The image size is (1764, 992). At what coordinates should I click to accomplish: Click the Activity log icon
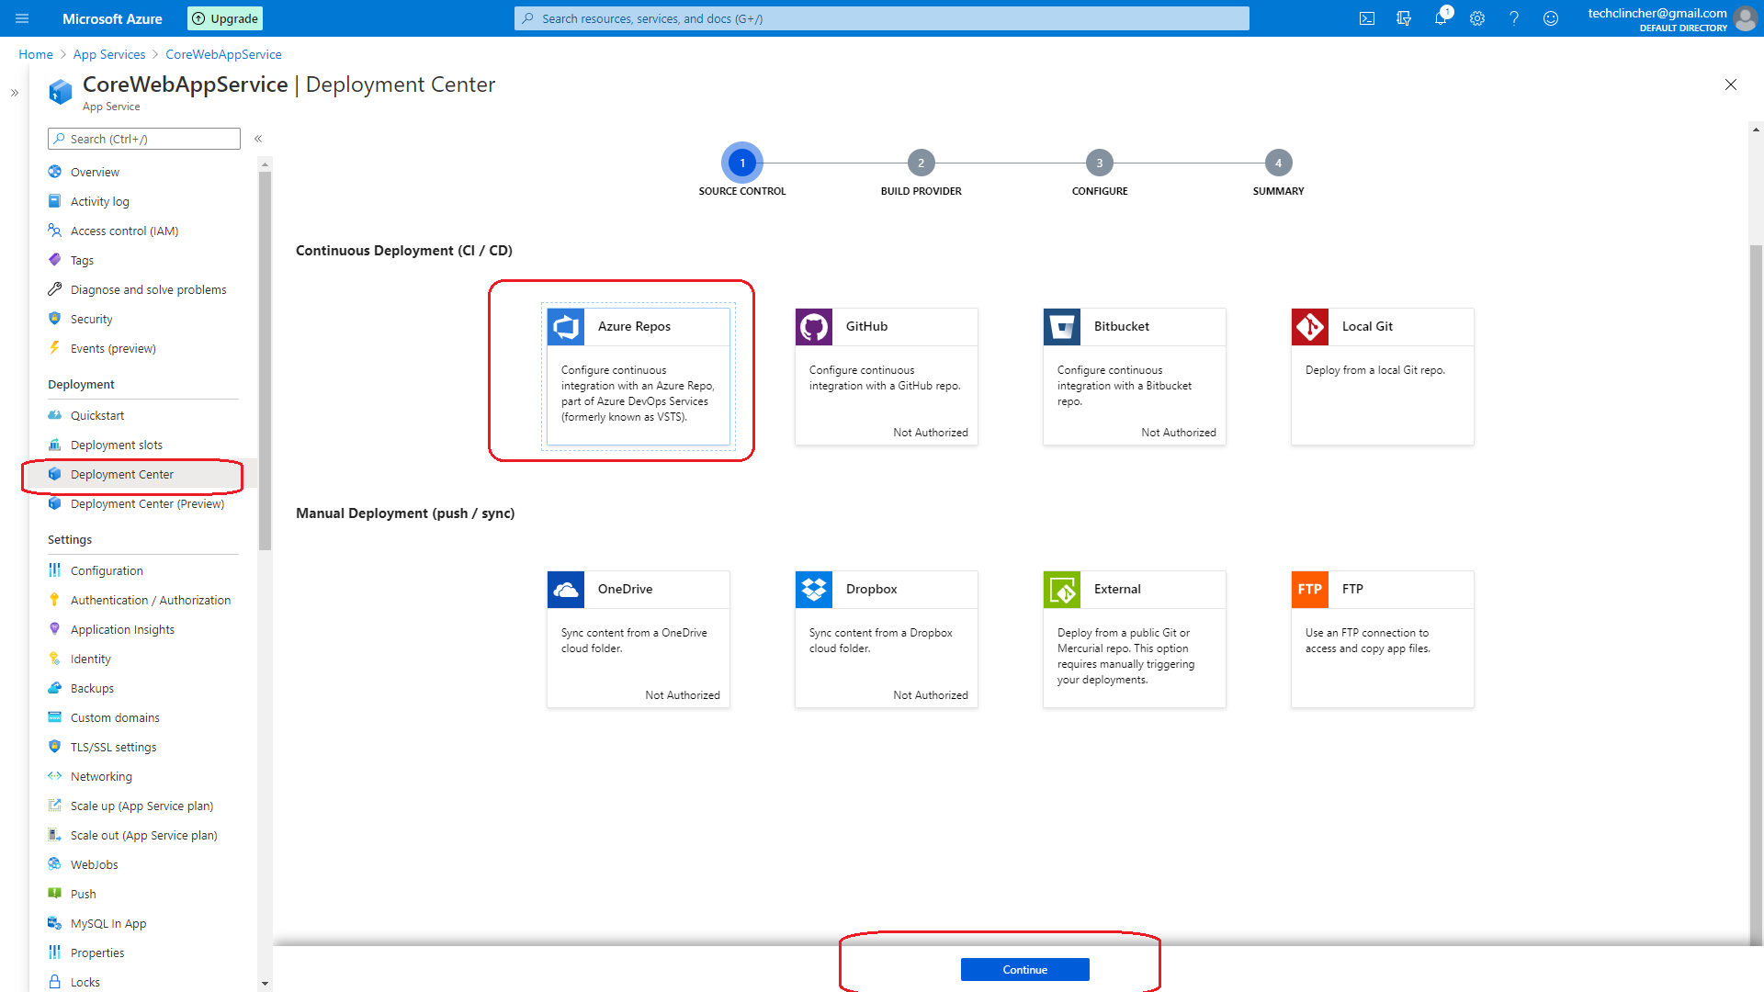click(x=55, y=201)
